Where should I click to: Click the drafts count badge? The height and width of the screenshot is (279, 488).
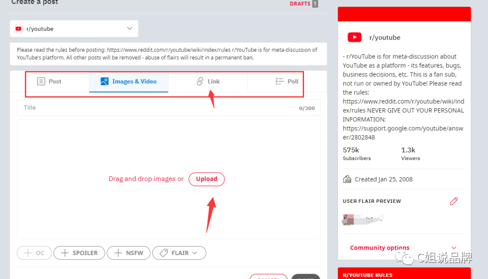(315, 4)
